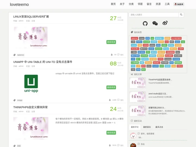Open post THINKPHP6自定义模块异常 title
This screenshot has height=147, width=196.
tap(30, 107)
